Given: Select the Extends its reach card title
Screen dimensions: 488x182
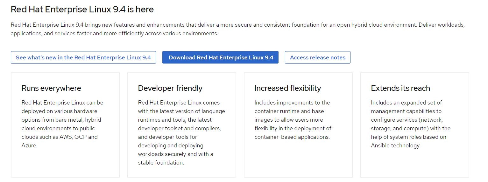Looking at the screenshot, I should click(x=400, y=88).
